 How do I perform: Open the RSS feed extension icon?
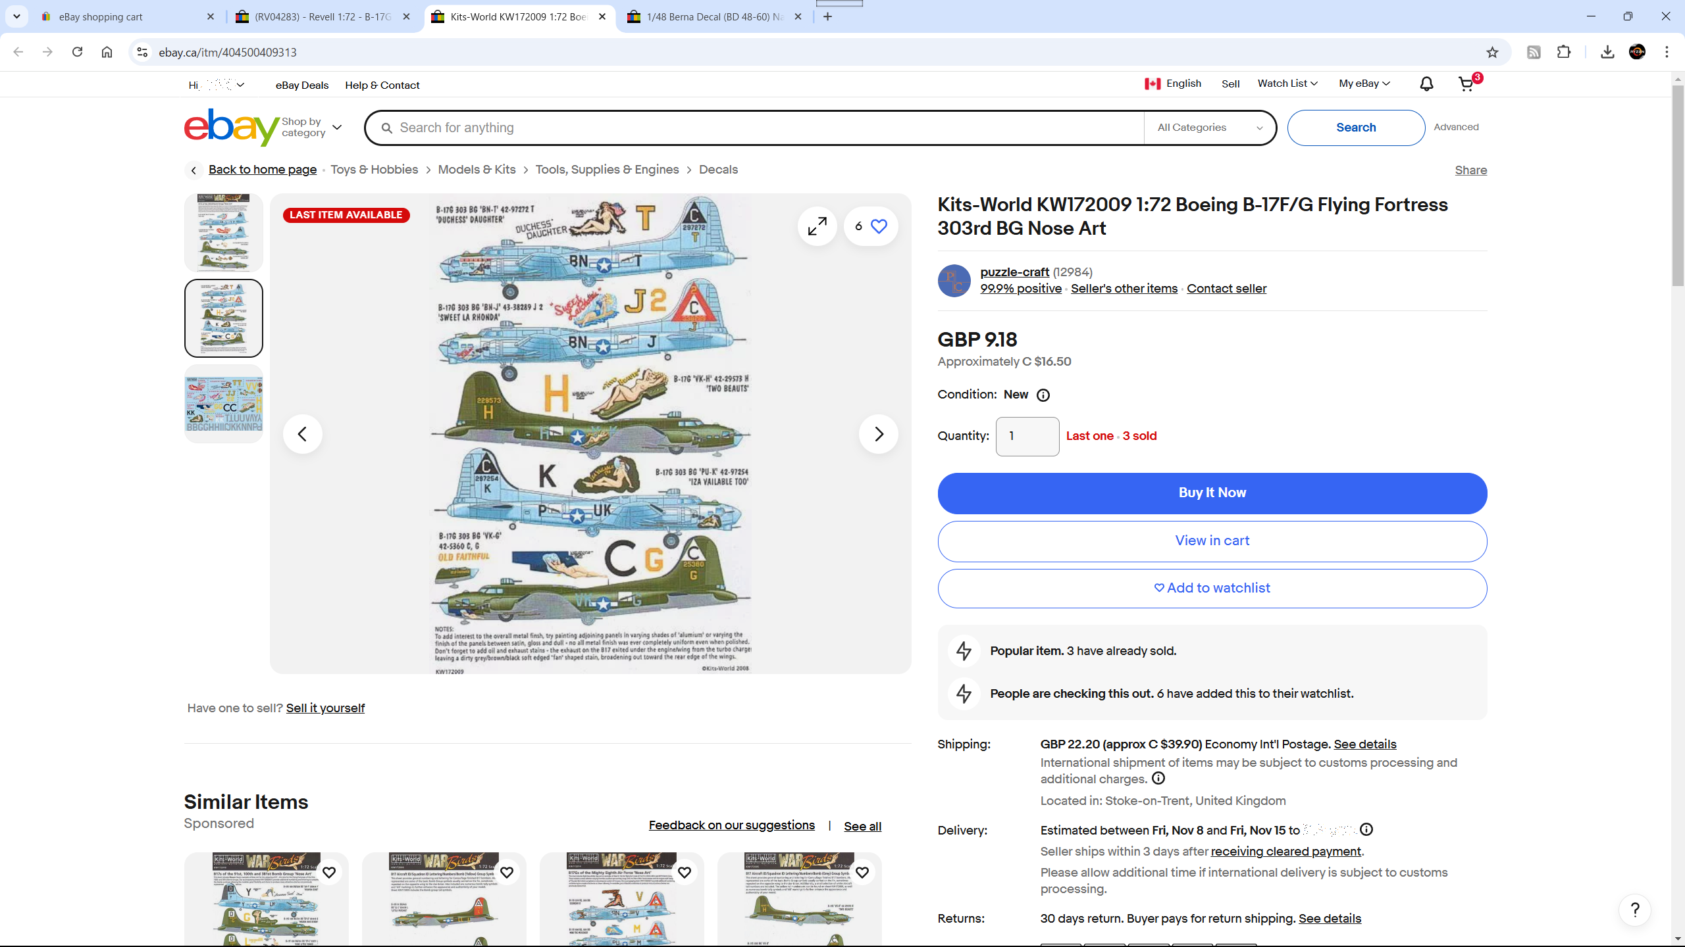pos(1534,53)
